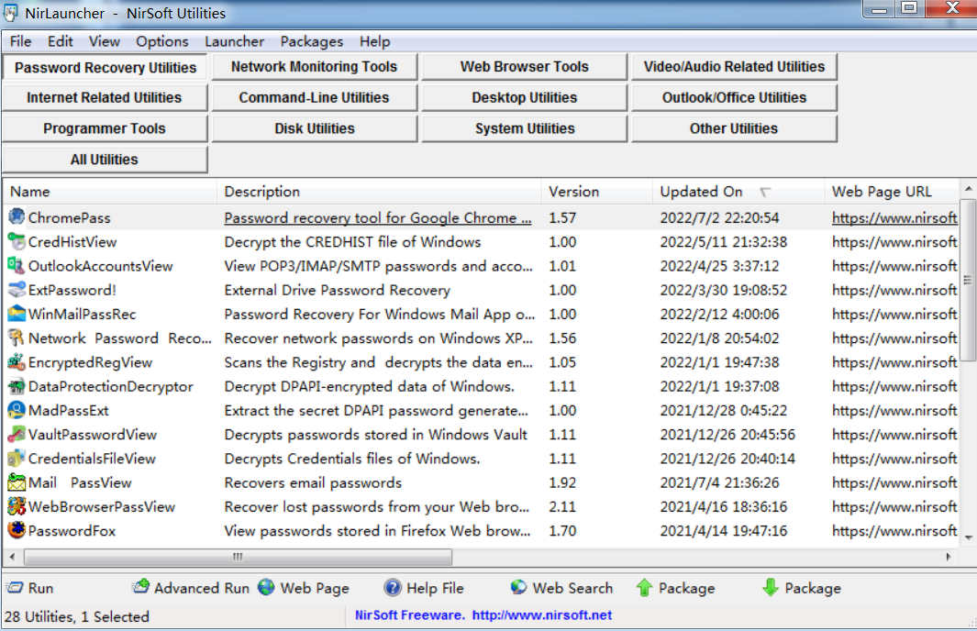Sort by Description column header
977x631 pixels.
[x=379, y=192]
